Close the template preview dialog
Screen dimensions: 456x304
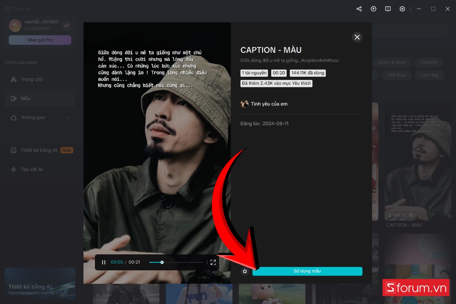pyautogui.click(x=357, y=37)
